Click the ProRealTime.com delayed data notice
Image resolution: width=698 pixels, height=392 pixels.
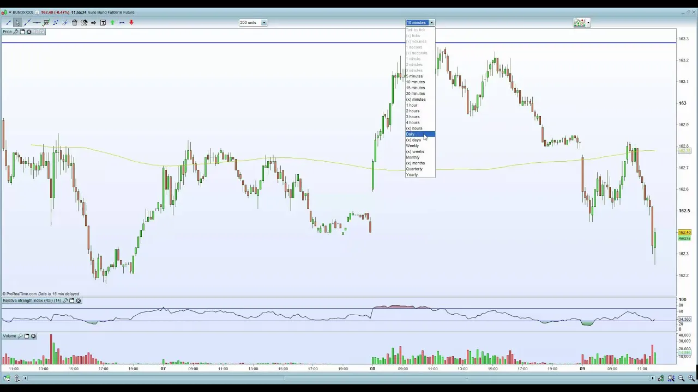41,294
